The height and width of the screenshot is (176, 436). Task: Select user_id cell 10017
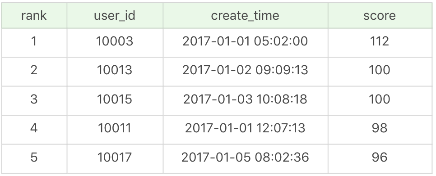tap(115, 157)
